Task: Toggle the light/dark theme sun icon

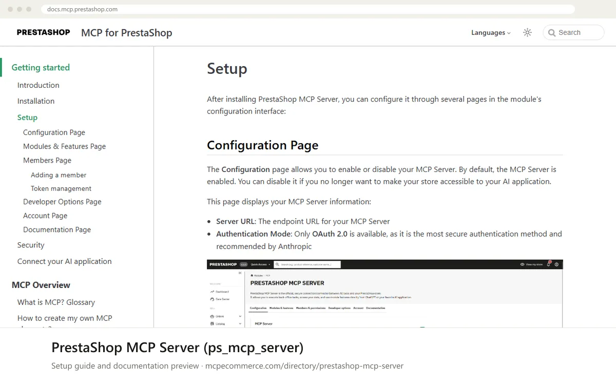Action: pyautogui.click(x=527, y=32)
